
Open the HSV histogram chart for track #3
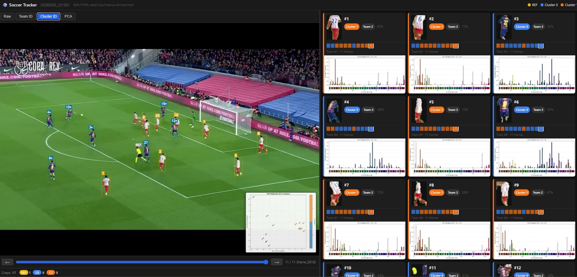coord(534,74)
